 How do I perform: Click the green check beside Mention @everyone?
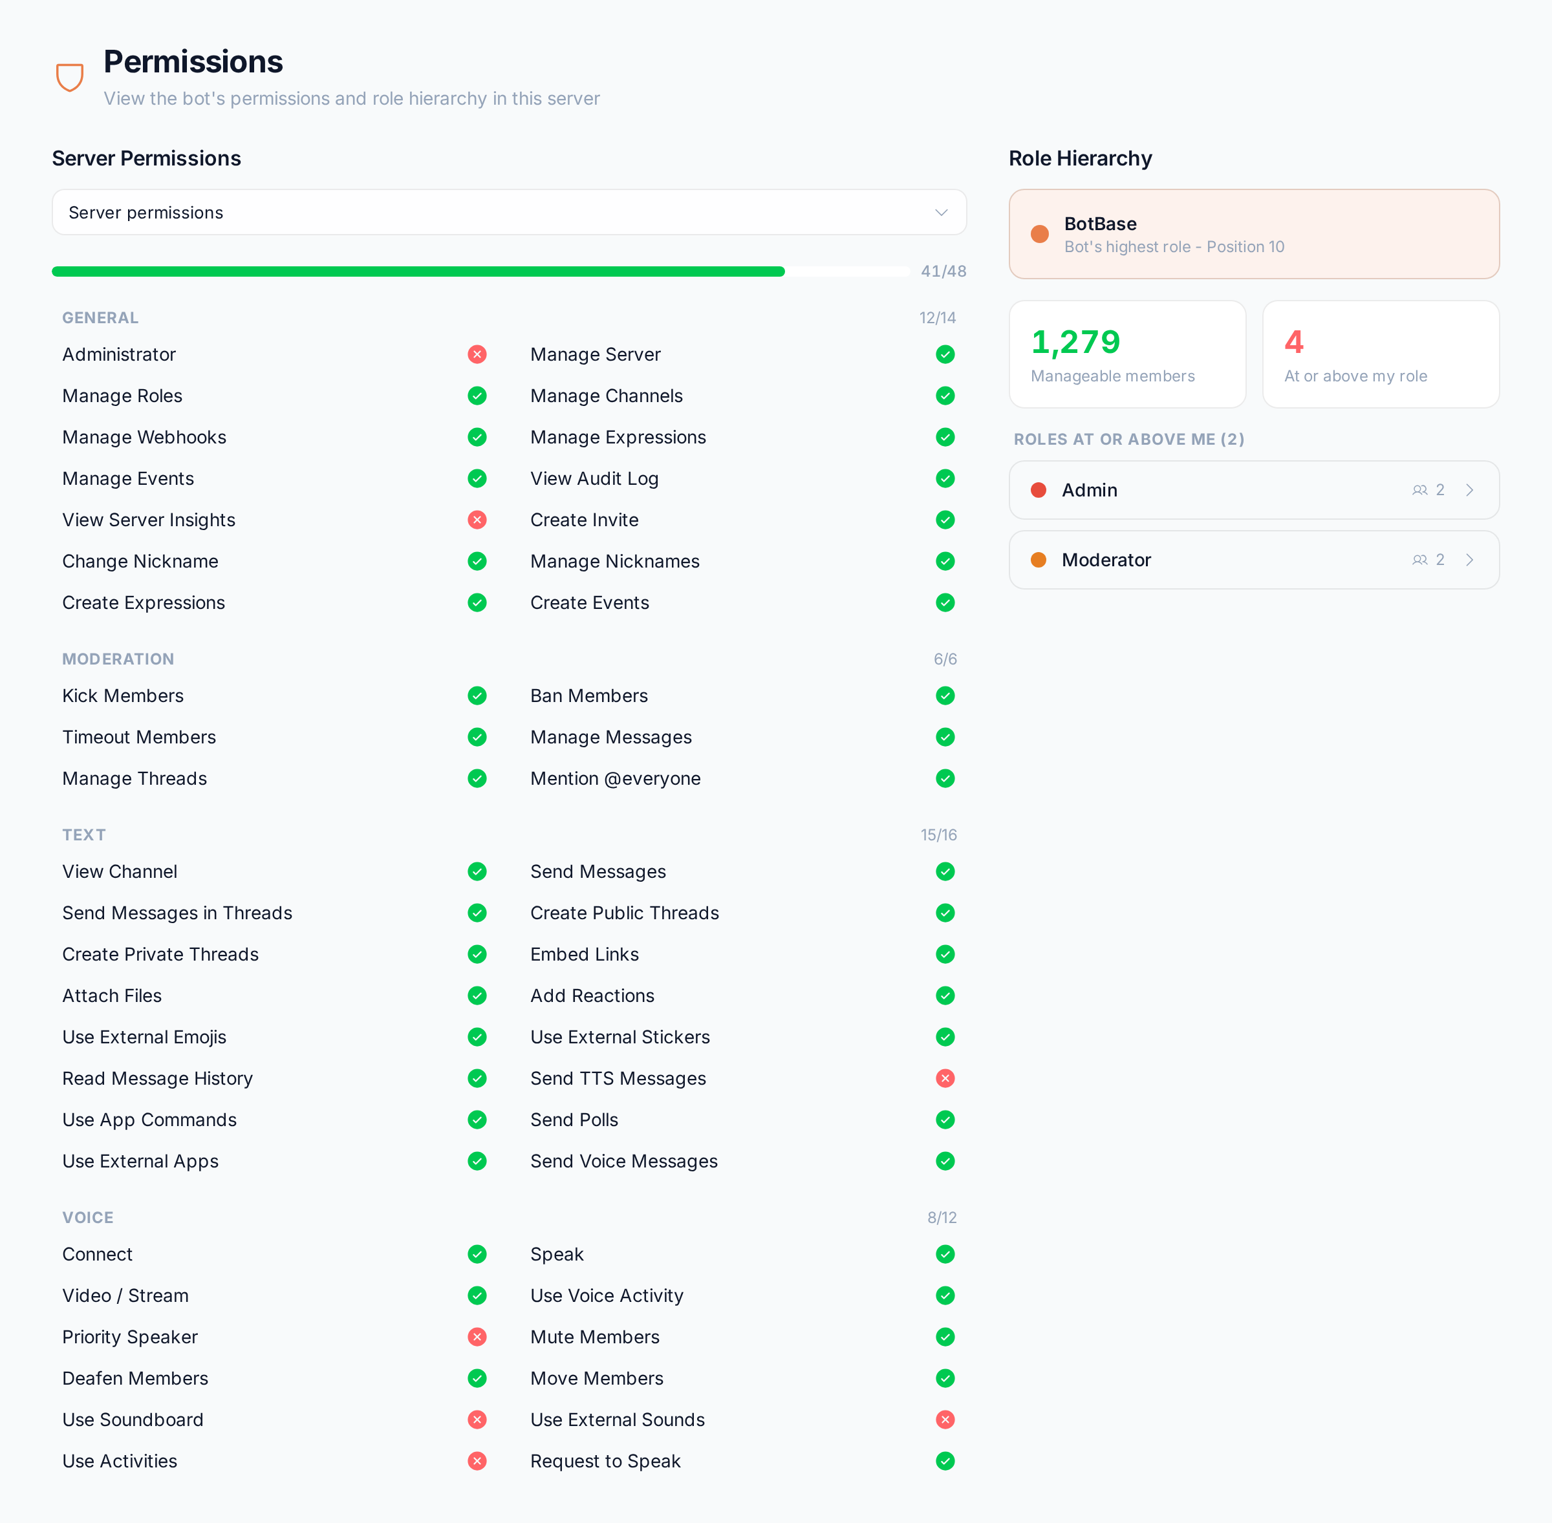pos(945,778)
